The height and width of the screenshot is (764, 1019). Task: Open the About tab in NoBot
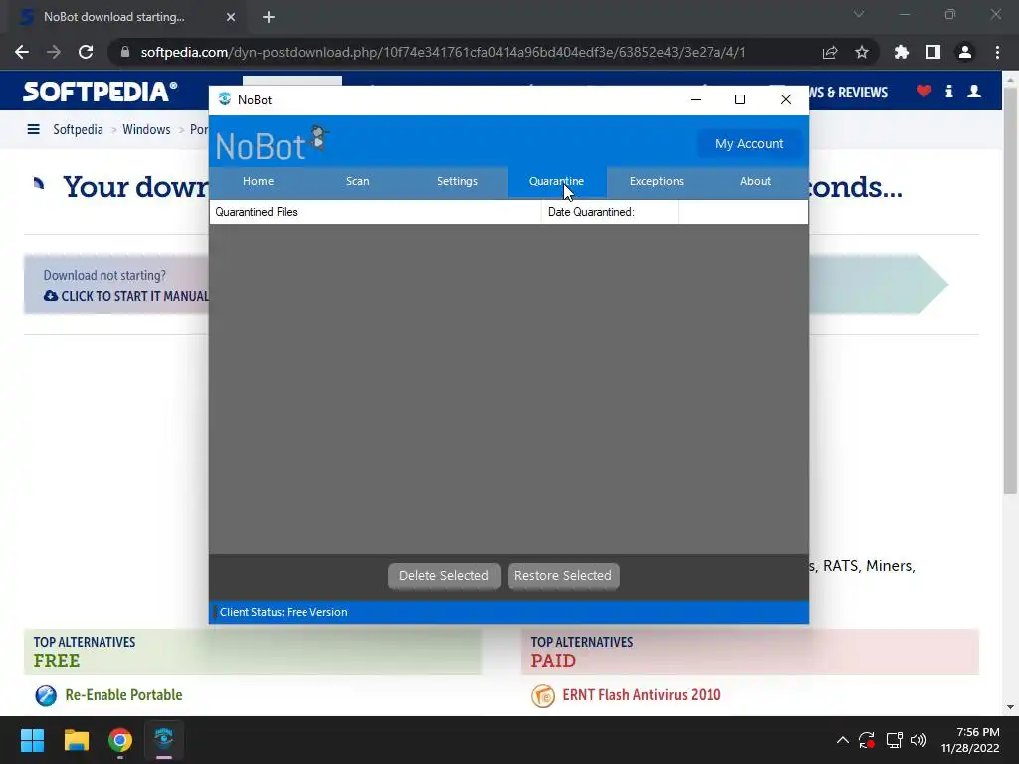pos(756,181)
